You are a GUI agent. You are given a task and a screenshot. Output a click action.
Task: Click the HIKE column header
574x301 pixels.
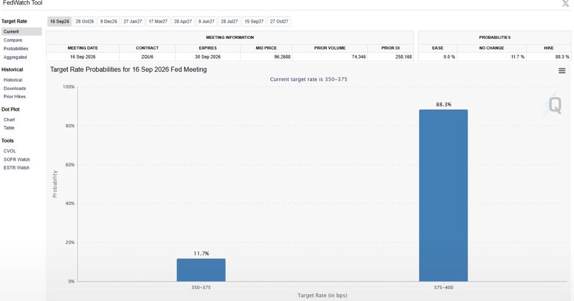[549, 48]
